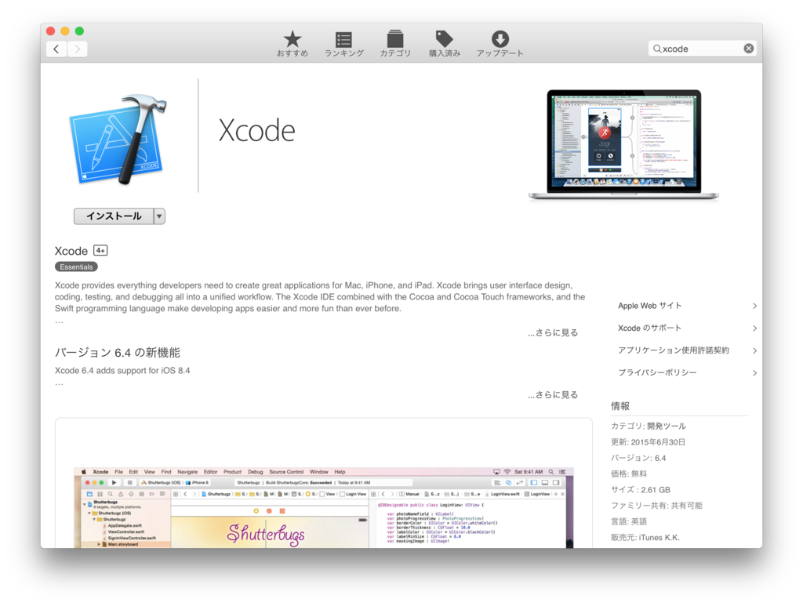Click the インストール button
The image size is (803, 606).
click(x=114, y=216)
